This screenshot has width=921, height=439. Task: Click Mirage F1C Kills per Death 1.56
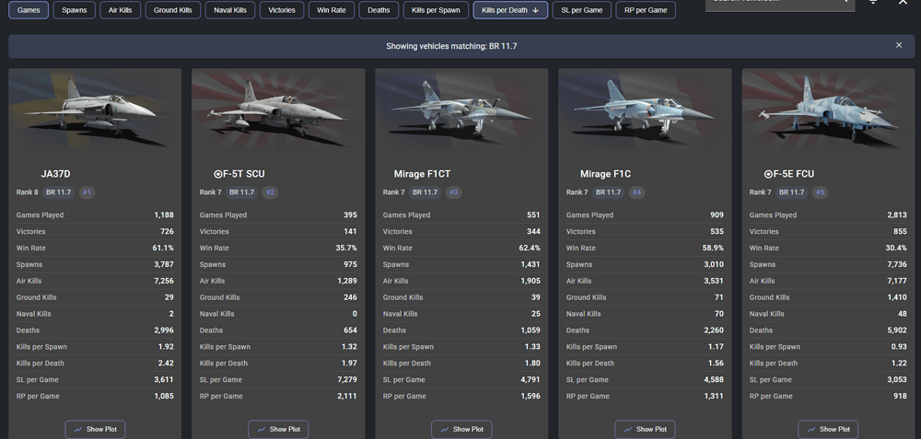click(716, 363)
